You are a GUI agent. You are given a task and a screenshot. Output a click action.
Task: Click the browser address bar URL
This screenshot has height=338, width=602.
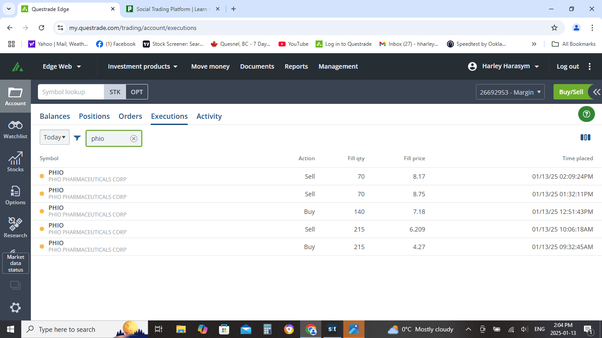(x=133, y=28)
